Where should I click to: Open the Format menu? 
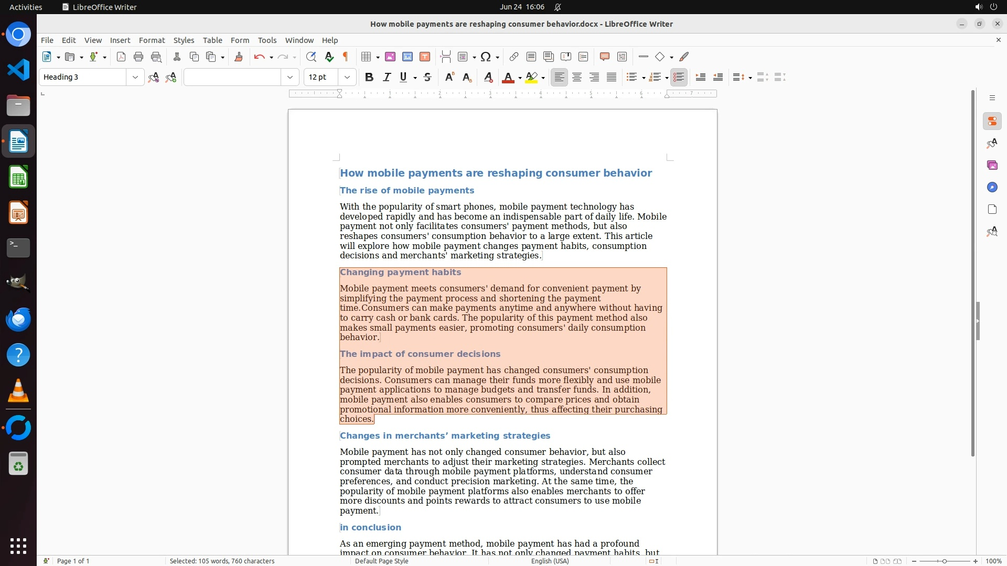tap(152, 40)
